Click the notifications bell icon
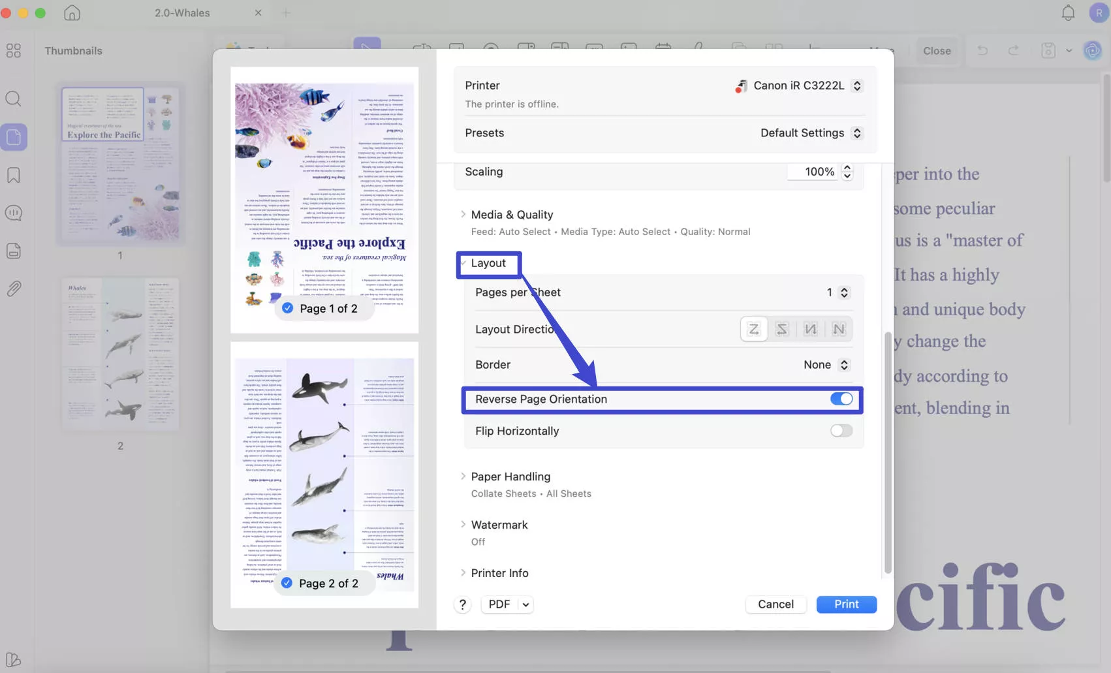Screen dimensions: 1111x673 pyautogui.click(x=1068, y=12)
